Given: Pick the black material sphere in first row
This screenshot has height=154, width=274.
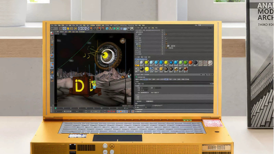Looking at the screenshot, I should (x=196, y=63).
